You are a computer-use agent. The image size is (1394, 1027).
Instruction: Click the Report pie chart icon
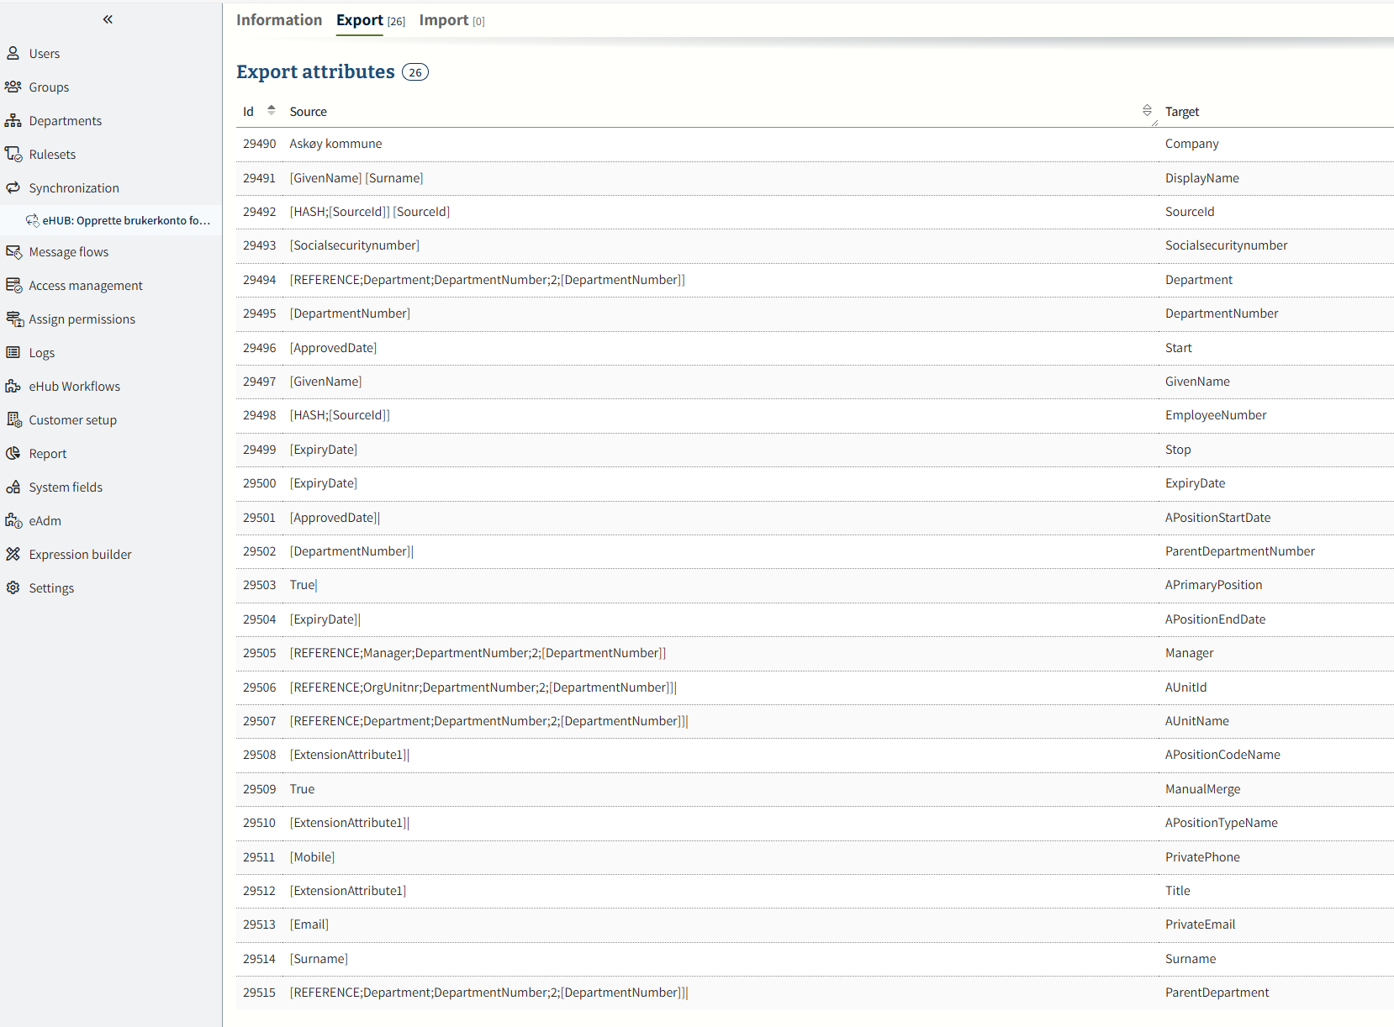point(13,453)
